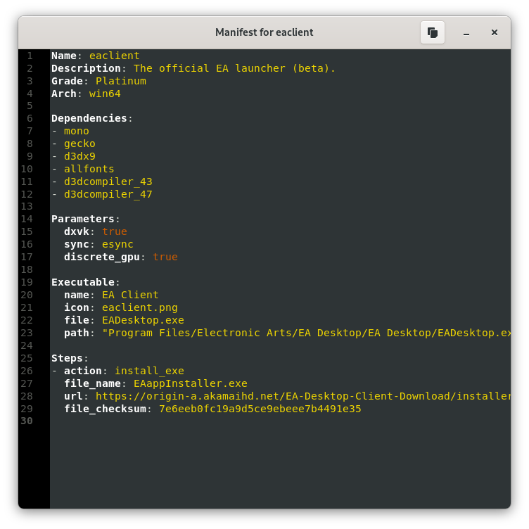Close the Manifest for eaclient window
The image size is (529, 529).
click(x=495, y=32)
